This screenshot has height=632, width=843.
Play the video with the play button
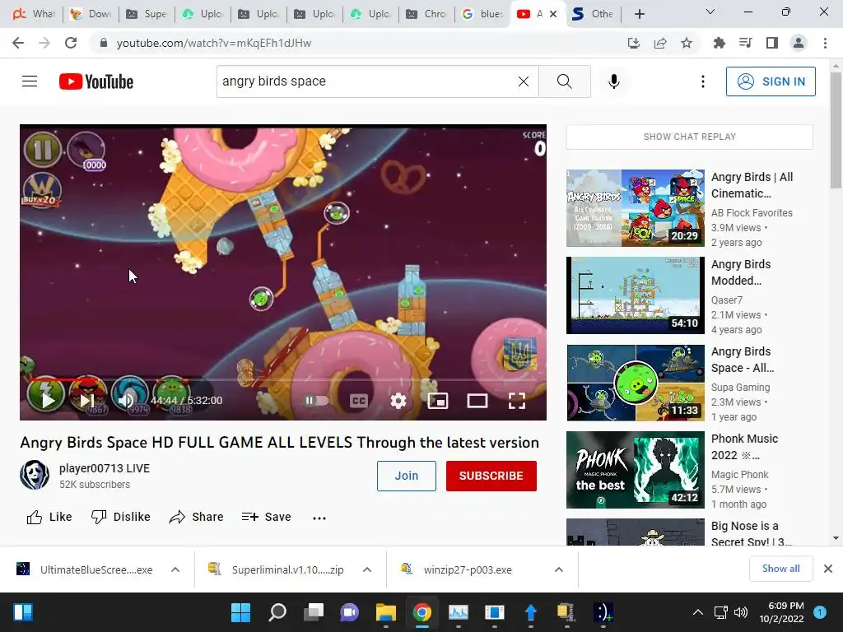coord(47,400)
